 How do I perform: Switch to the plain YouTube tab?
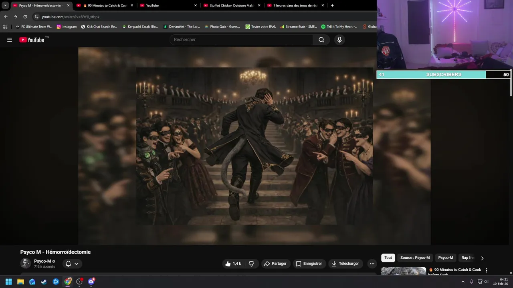[x=168, y=5]
